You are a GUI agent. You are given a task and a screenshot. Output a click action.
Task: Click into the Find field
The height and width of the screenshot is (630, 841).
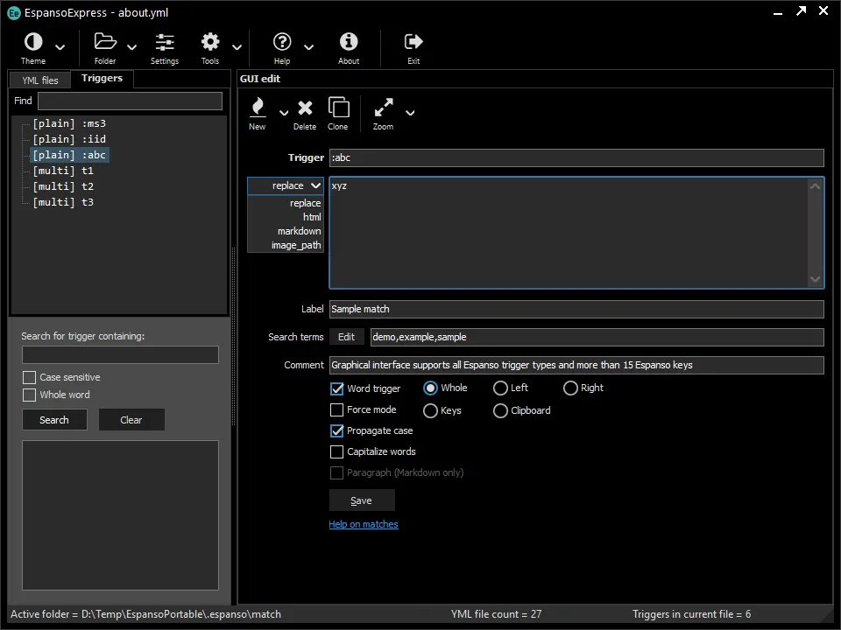click(x=130, y=101)
